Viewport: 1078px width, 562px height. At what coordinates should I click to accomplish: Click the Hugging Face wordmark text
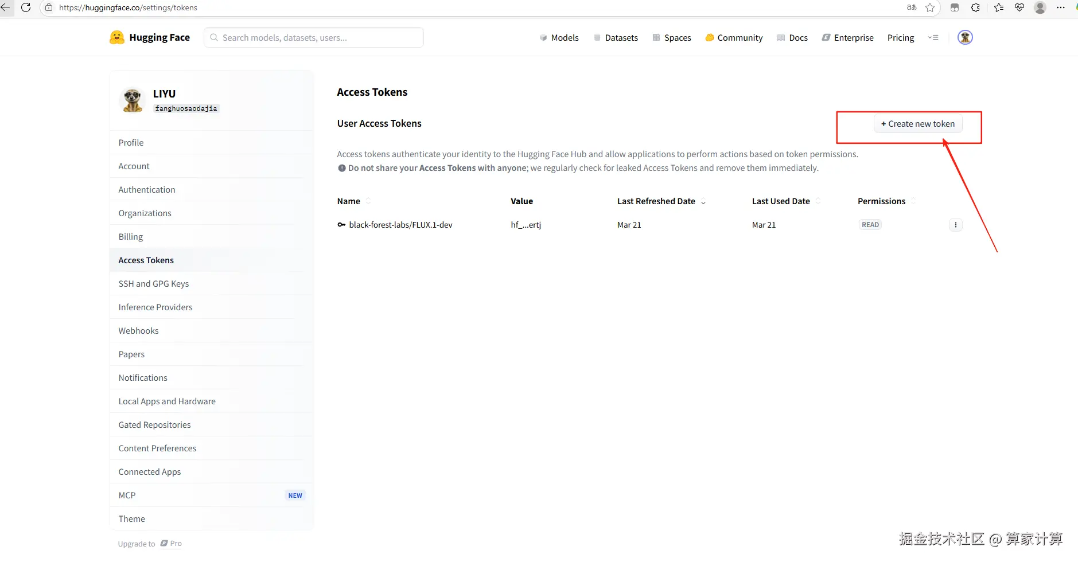click(159, 37)
